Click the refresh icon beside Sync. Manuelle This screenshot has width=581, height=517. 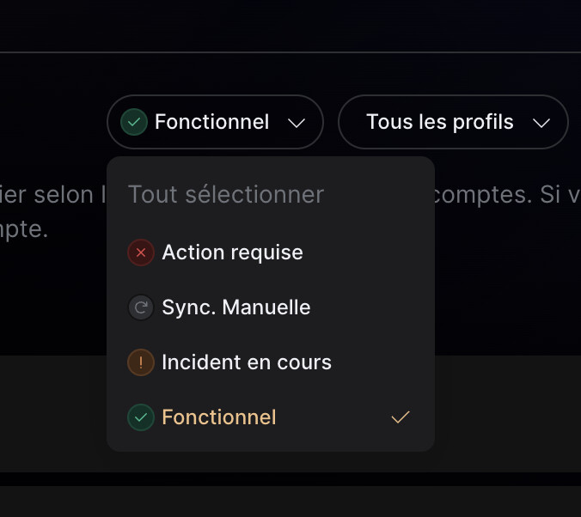pos(141,307)
